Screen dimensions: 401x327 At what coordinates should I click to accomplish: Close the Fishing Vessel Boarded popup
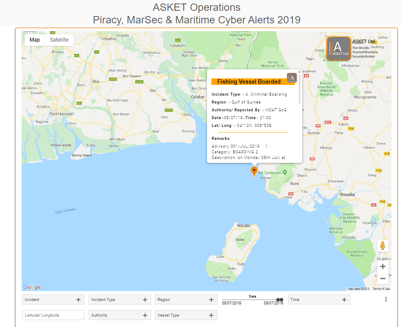(299, 72)
